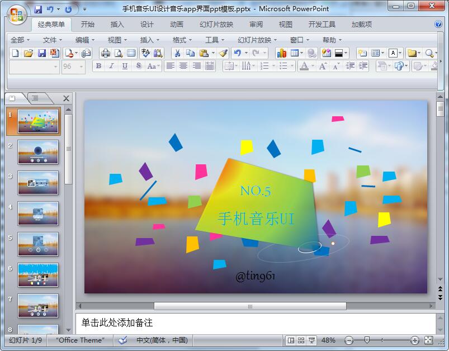The image size is (449, 351).
Task: Click the "Office Theme" status text
Action: tap(80, 340)
